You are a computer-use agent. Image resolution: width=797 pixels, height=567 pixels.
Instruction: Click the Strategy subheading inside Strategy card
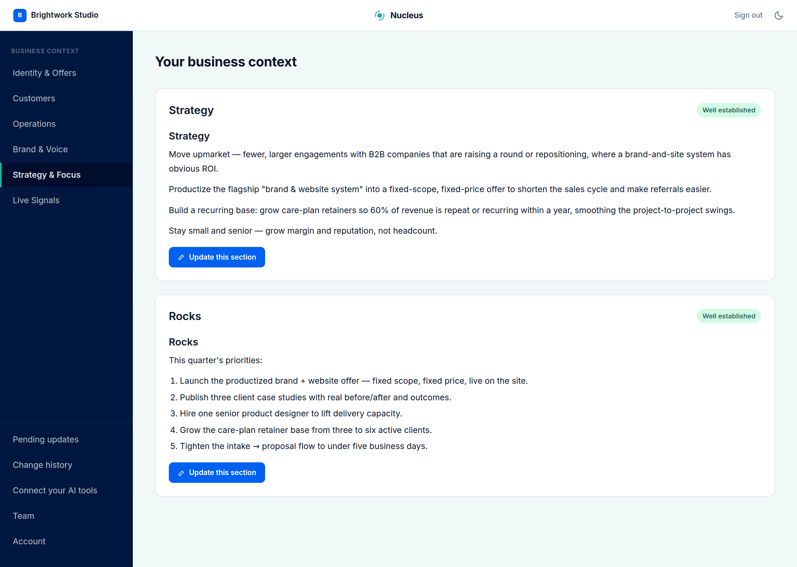point(189,136)
